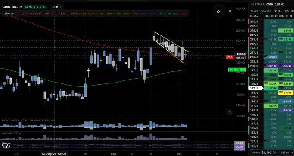Click the small pause icon beside pencil
This screenshot has height=156, width=294.
230,11
